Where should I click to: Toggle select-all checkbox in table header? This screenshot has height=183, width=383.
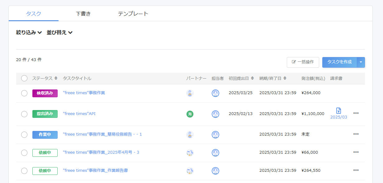[x=24, y=78]
